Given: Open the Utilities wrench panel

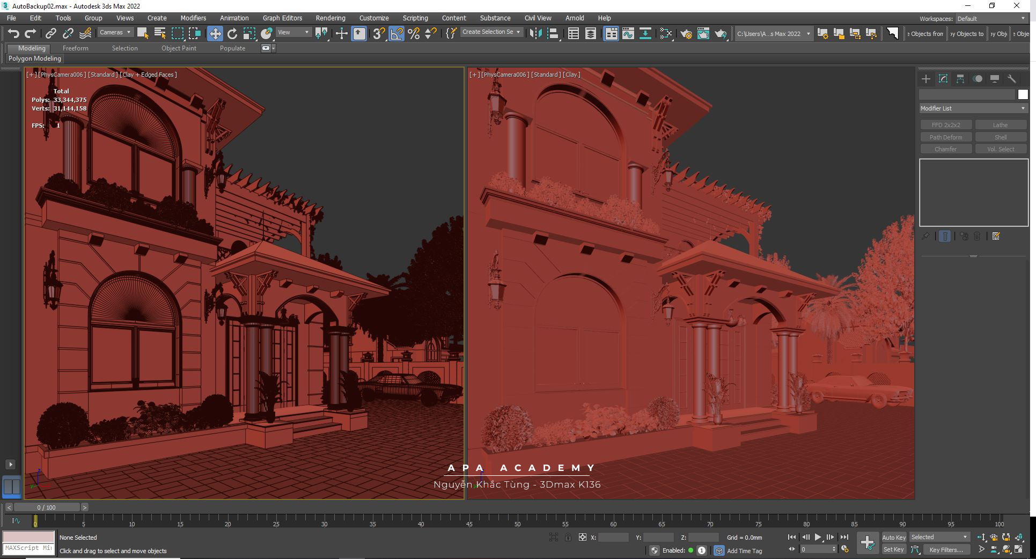Looking at the screenshot, I should (x=1011, y=79).
